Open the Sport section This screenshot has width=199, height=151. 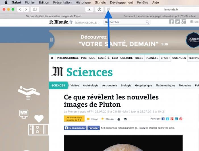point(165,58)
